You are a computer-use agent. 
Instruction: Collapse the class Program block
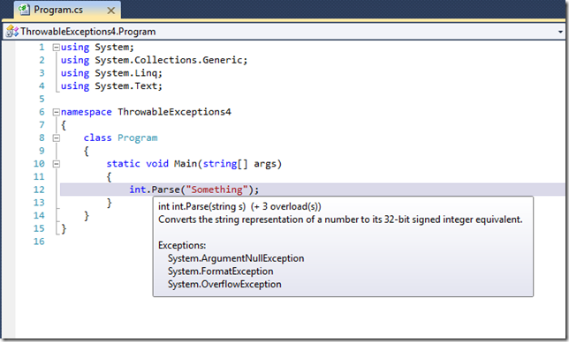tap(56, 138)
